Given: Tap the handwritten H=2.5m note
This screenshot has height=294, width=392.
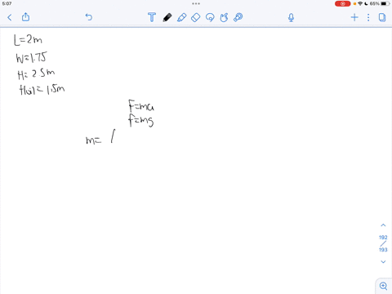Looking at the screenshot, I should pos(36,73).
